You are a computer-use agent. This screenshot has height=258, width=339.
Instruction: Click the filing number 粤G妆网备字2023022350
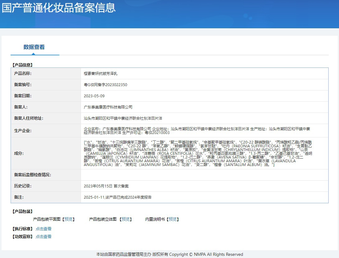pos(106,85)
